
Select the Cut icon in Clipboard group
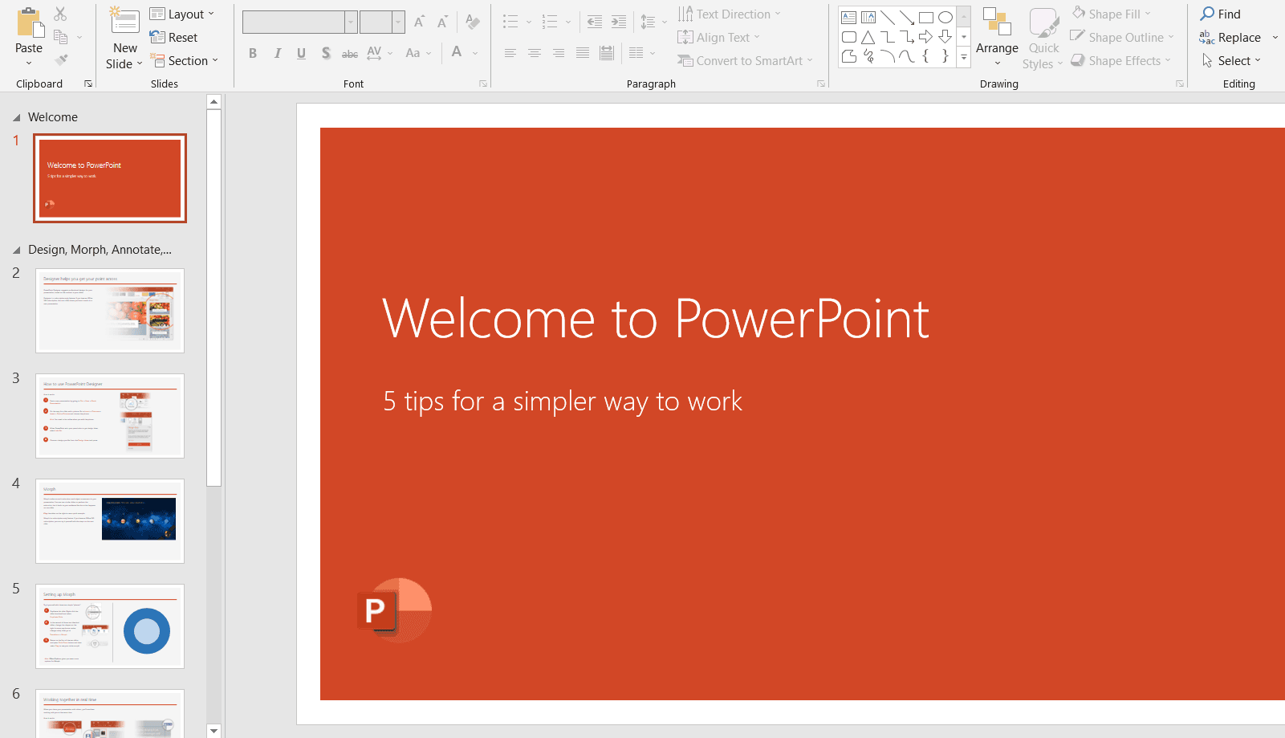[x=60, y=13]
